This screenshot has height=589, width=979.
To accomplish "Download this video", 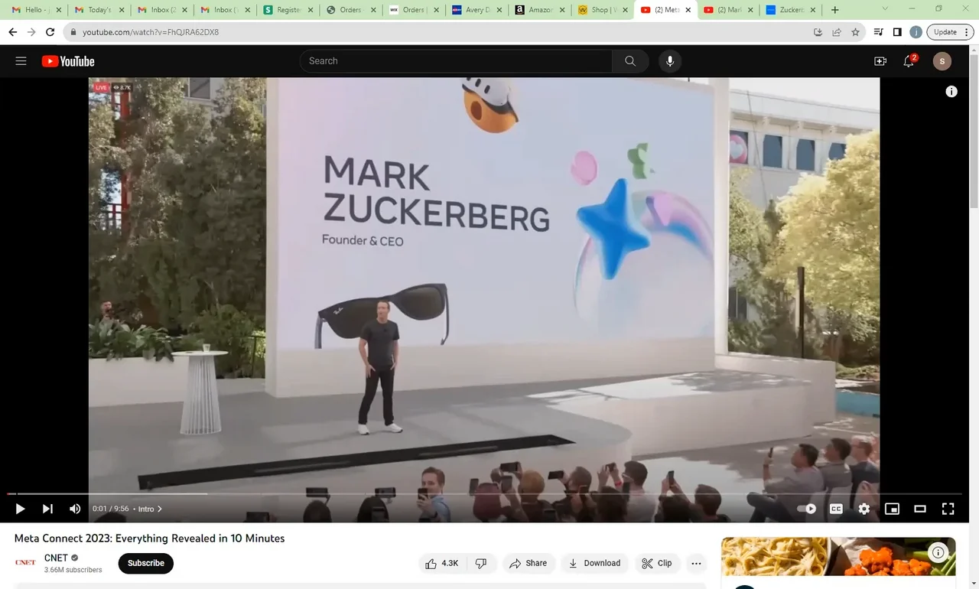I will point(594,563).
